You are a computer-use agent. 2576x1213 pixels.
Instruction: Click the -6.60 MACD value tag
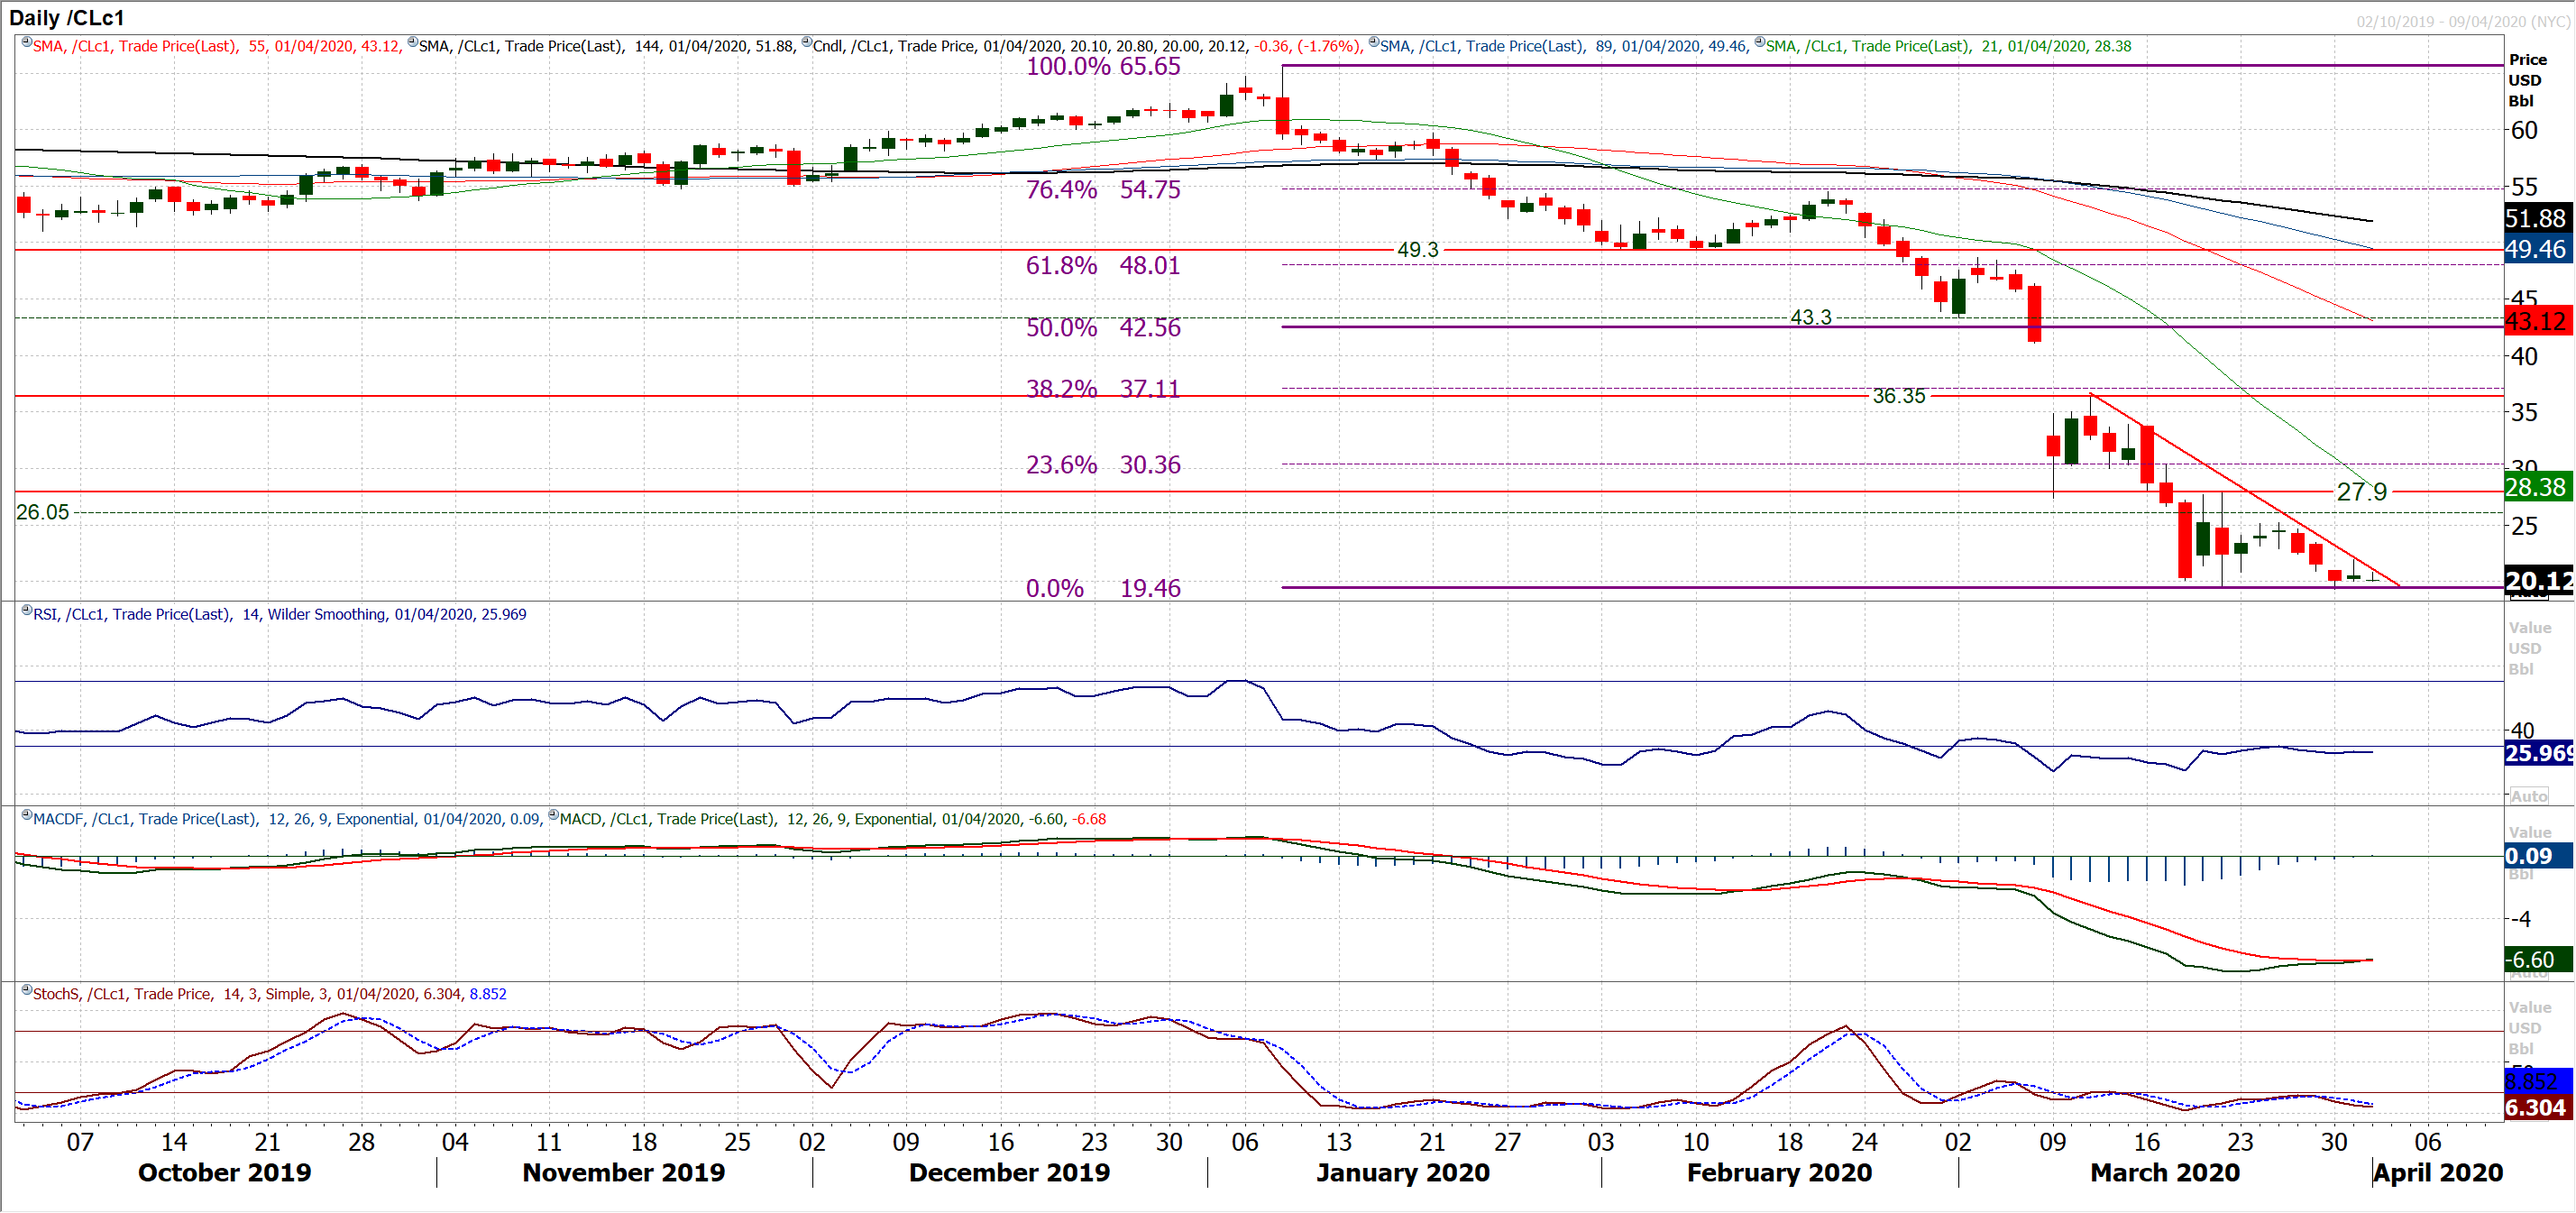click(x=2538, y=960)
